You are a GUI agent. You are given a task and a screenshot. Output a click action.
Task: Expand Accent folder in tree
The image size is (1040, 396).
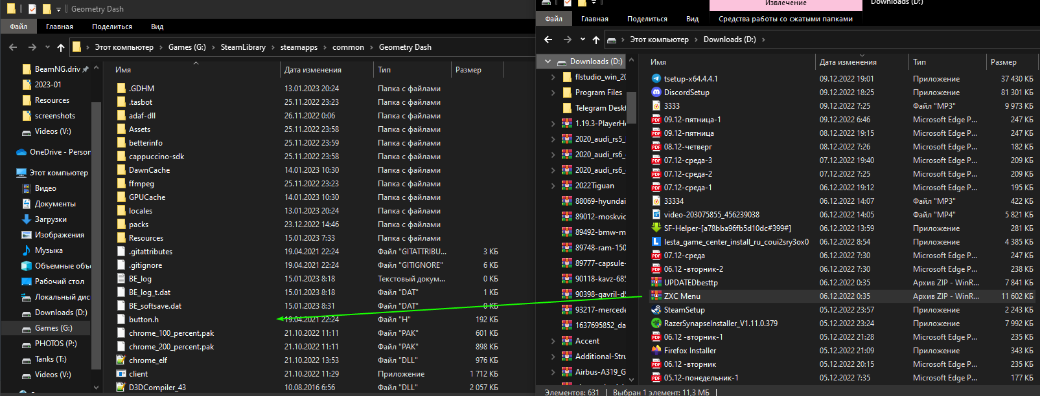553,341
